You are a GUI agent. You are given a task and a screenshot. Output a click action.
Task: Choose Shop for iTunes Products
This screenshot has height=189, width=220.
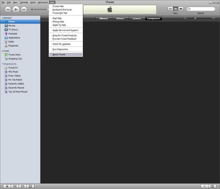(x=66, y=35)
